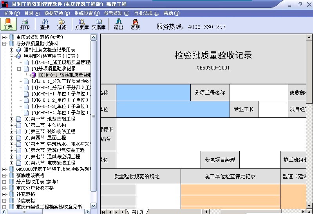This screenshot has width=313, height=214.
Task: Open the 数据交换 menu
Action: click(x=57, y=13)
